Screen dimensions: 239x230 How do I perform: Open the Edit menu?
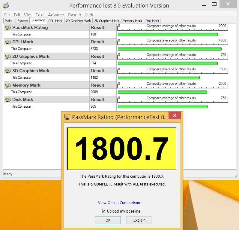coord(17,15)
